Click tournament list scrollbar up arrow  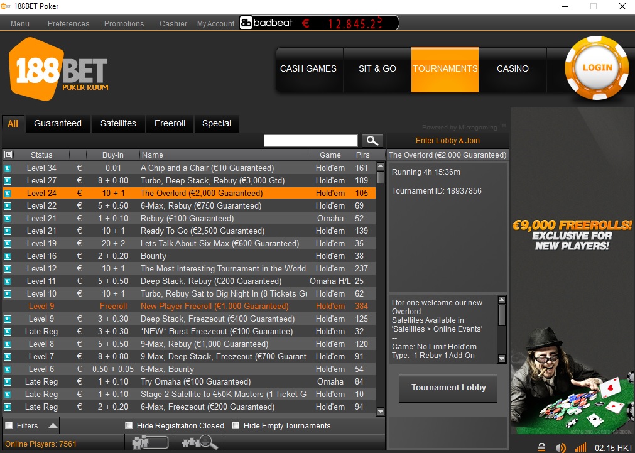pyautogui.click(x=380, y=166)
